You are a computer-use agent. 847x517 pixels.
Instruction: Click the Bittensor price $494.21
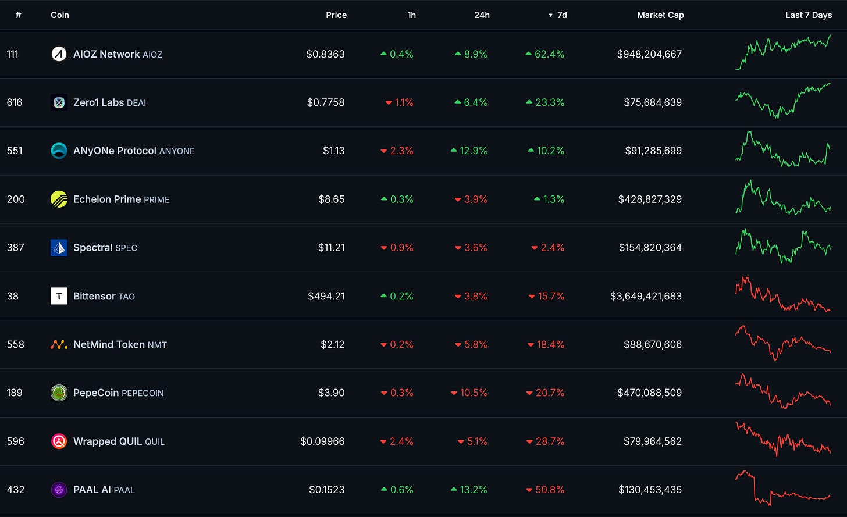click(326, 296)
